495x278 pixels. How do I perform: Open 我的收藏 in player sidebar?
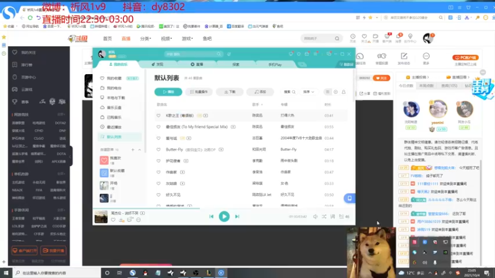pyautogui.click(x=114, y=78)
